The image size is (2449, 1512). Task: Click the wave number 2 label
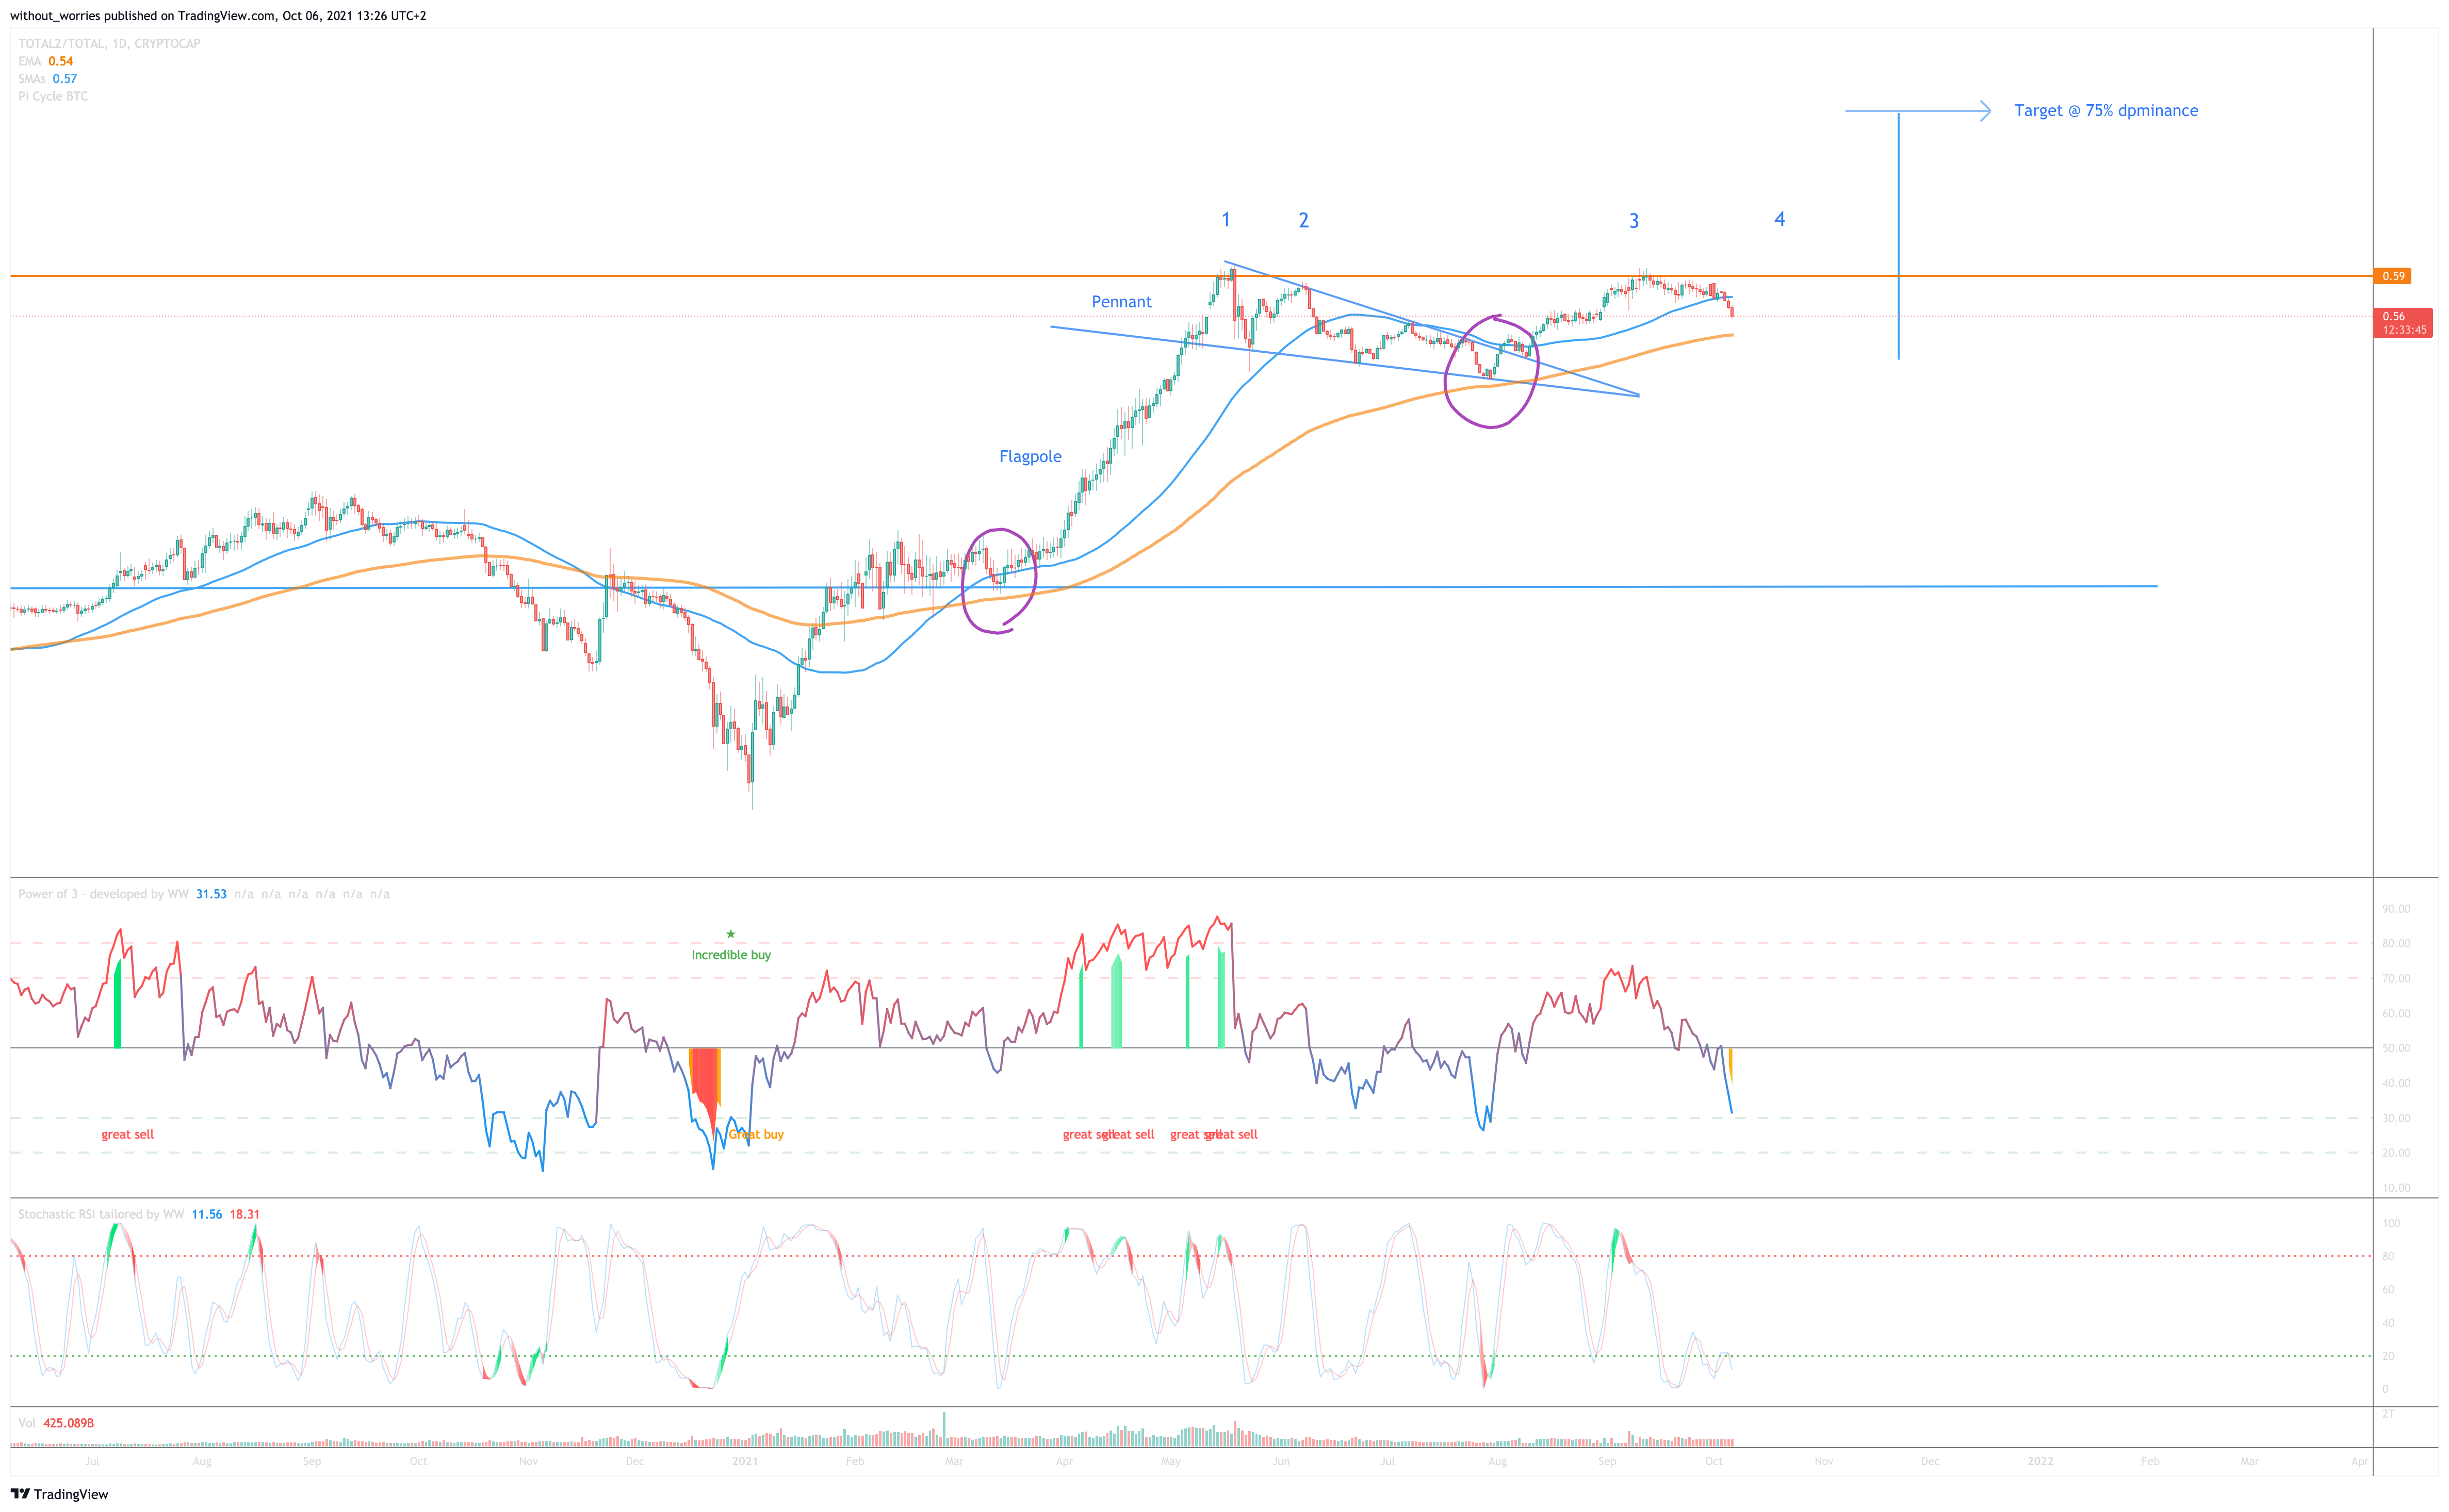click(x=1303, y=221)
